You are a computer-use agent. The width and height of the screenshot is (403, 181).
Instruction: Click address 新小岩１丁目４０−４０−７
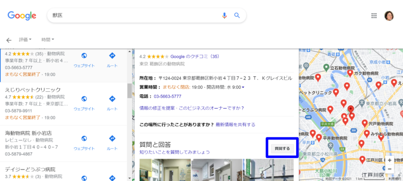[31, 147]
